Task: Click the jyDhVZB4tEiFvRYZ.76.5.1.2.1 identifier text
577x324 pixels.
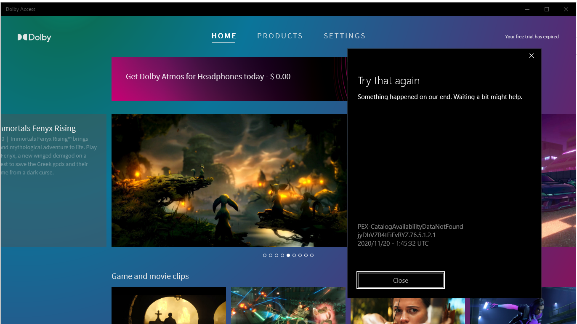Action: (x=396, y=235)
